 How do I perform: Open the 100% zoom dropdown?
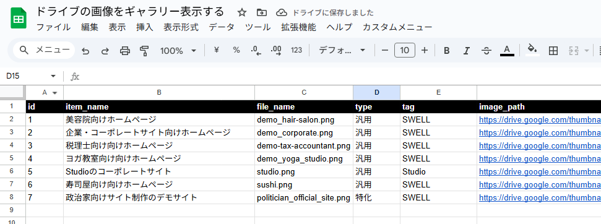[x=178, y=51]
